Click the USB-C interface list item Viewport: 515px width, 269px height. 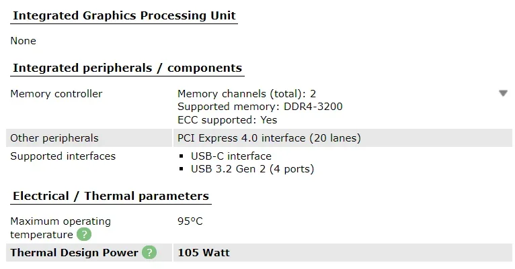click(231, 156)
